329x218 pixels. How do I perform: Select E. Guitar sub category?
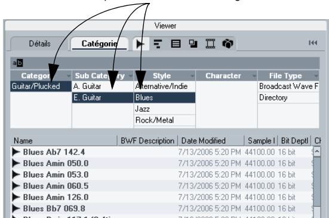point(103,97)
